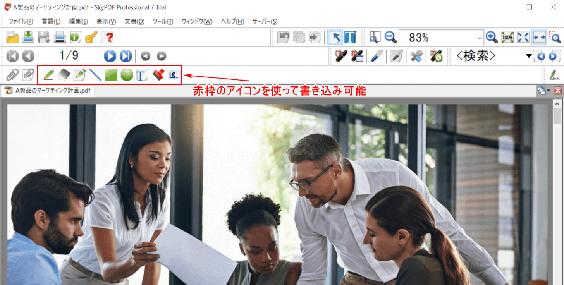Click the blue fountain pen signature icon
The image size is (564, 285).
(377, 56)
